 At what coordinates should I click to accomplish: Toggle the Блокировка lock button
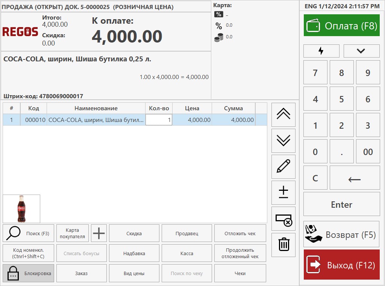(29, 273)
